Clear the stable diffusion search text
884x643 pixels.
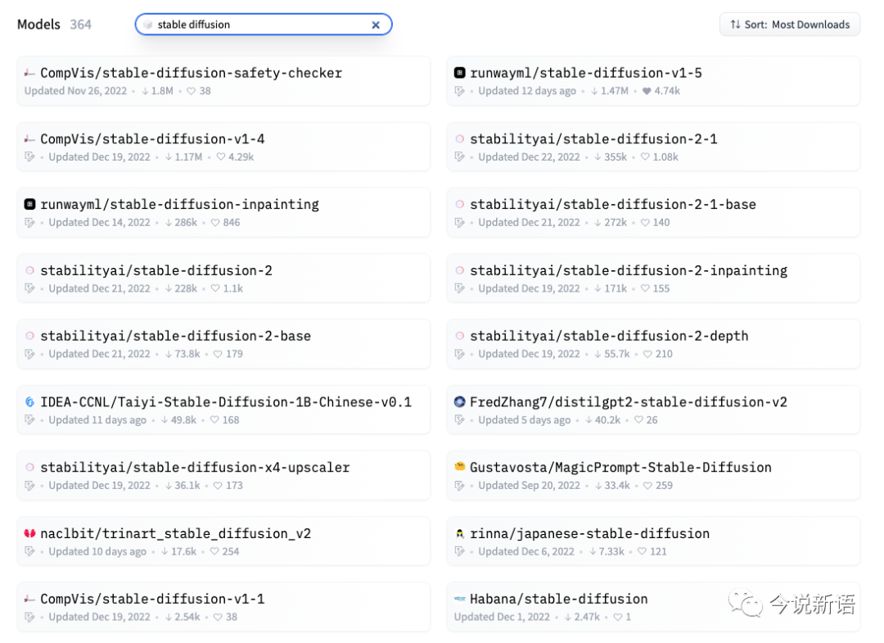[x=376, y=25]
